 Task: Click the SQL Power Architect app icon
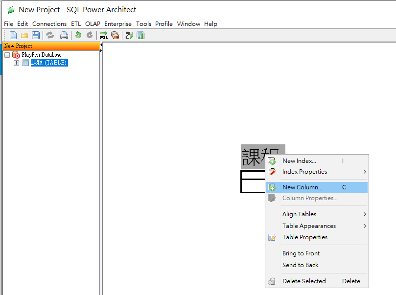(x=11, y=10)
